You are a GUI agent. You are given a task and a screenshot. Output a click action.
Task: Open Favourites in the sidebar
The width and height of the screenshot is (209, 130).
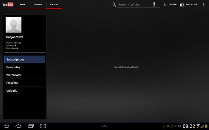coord(25,67)
